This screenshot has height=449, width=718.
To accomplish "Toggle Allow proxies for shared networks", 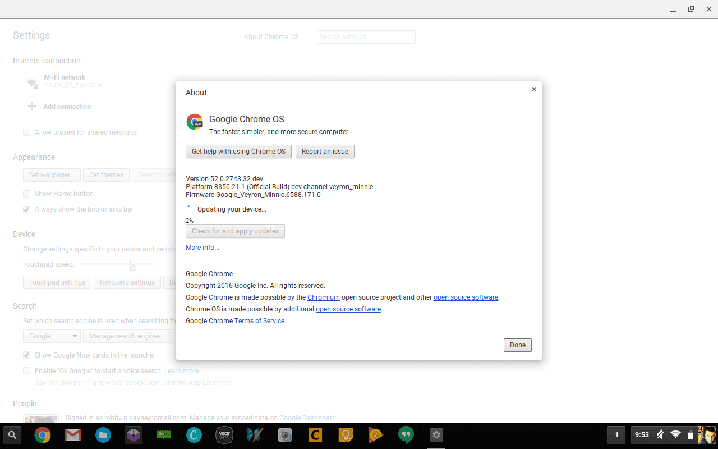I will click(26, 132).
